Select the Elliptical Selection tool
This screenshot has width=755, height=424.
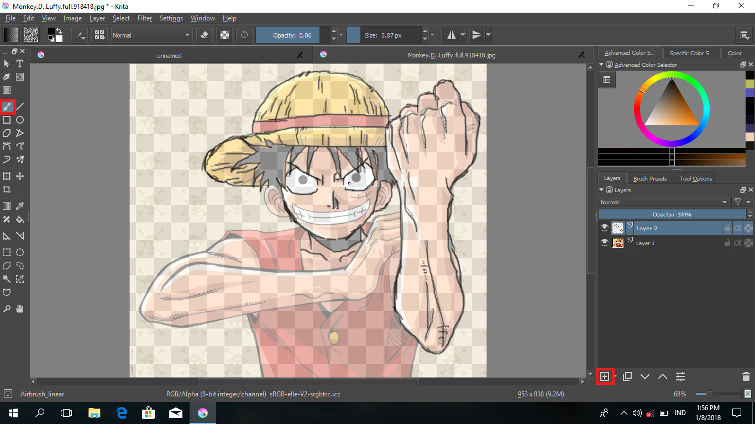click(20, 252)
